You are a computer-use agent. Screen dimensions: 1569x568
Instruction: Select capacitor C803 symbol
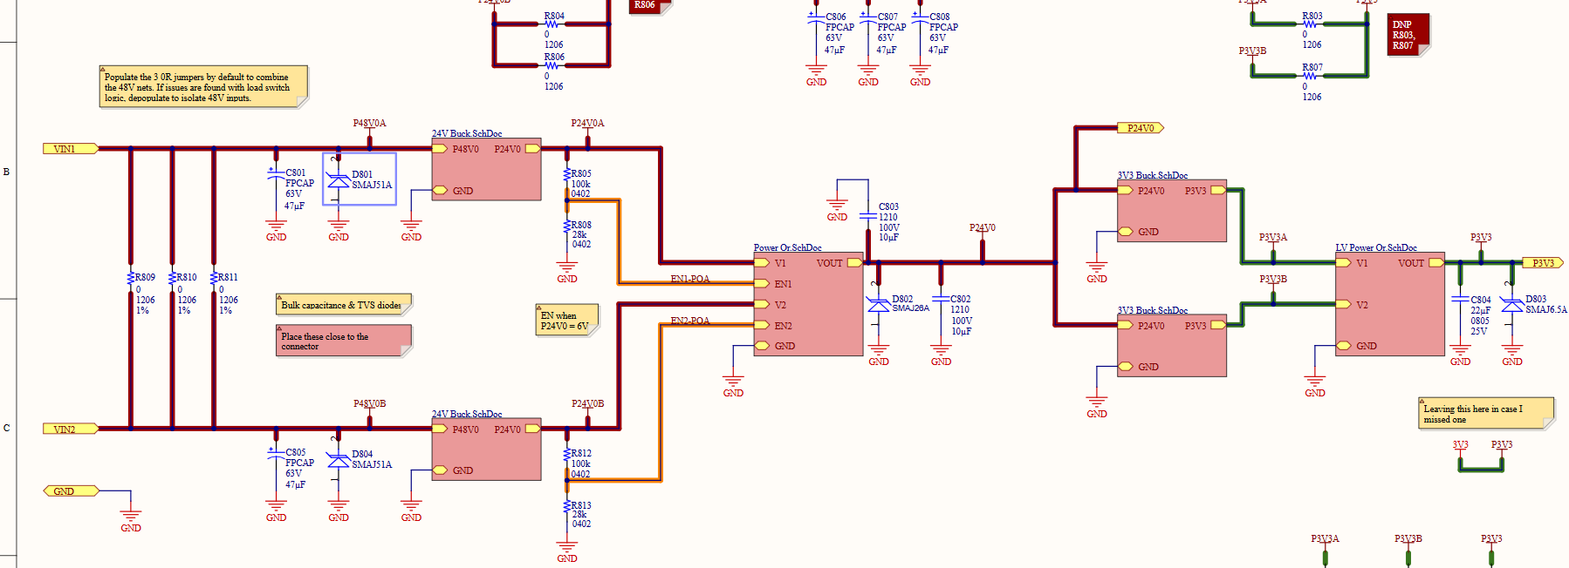[x=868, y=216]
